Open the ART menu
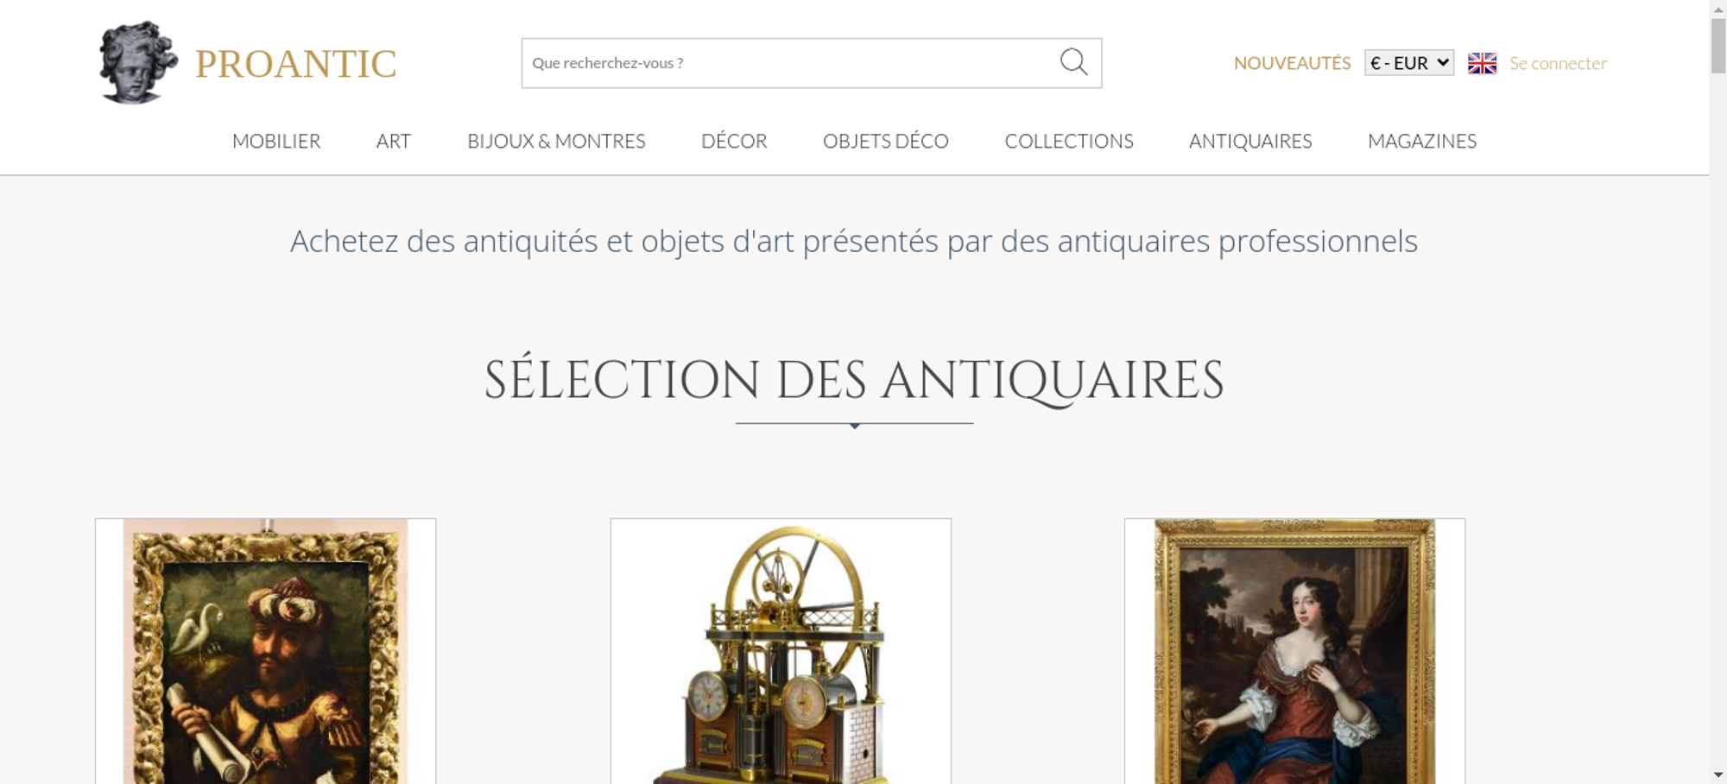 point(394,141)
